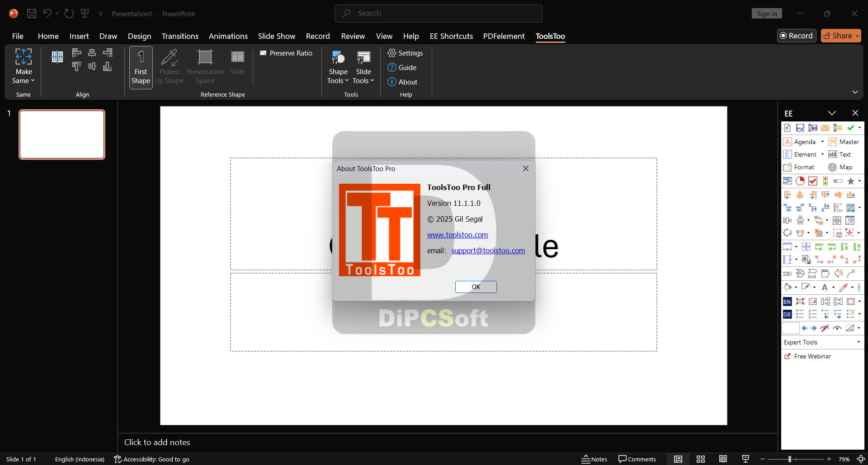Open the PDFelement tab
This screenshot has width=868, height=465.
click(504, 36)
